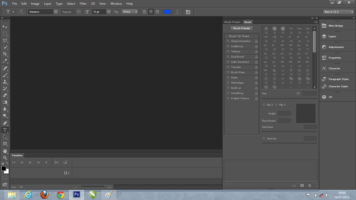Select the Rectangular Marquee tool

pos(5,34)
